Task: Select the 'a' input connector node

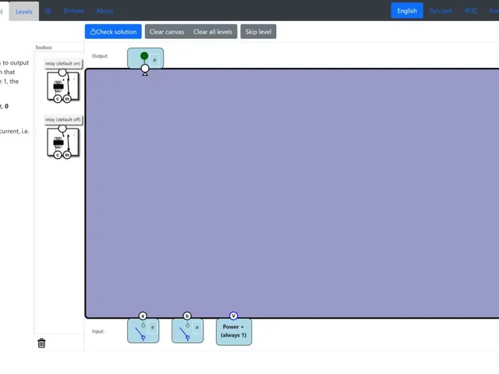Action: point(143,316)
